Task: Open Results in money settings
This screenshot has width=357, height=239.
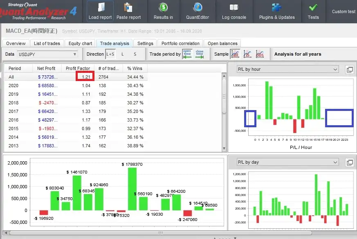Action: pos(163,8)
